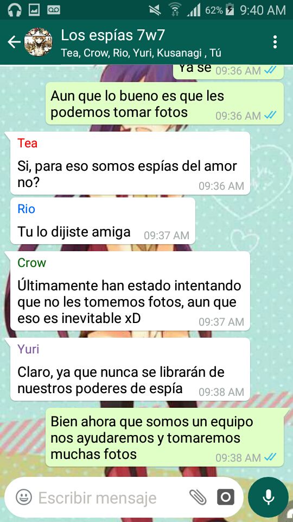Tap the sender name Yuri
Screen dimensions: 293x522
[28, 349]
